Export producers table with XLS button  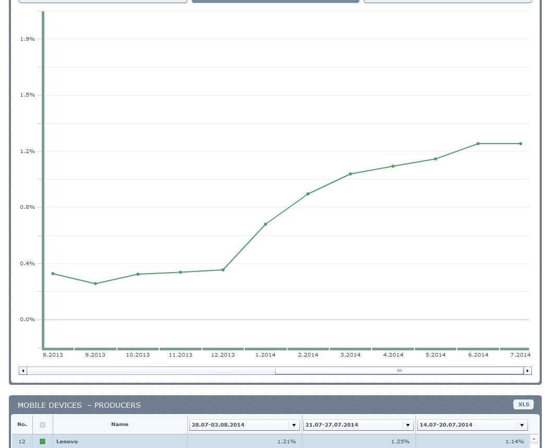click(x=524, y=405)
